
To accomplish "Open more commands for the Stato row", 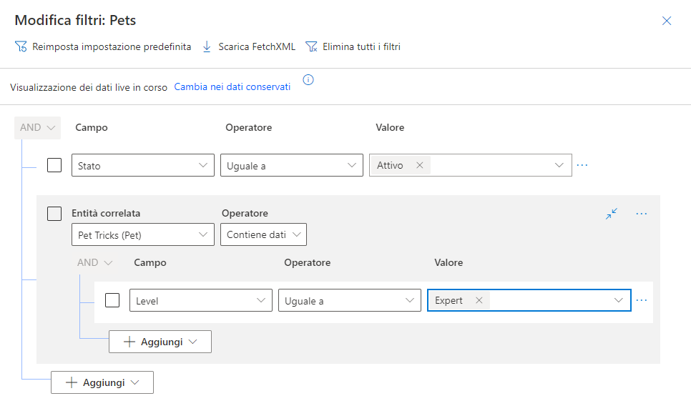I will pos(582,165).
